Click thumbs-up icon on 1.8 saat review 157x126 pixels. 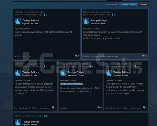point(86,21)
